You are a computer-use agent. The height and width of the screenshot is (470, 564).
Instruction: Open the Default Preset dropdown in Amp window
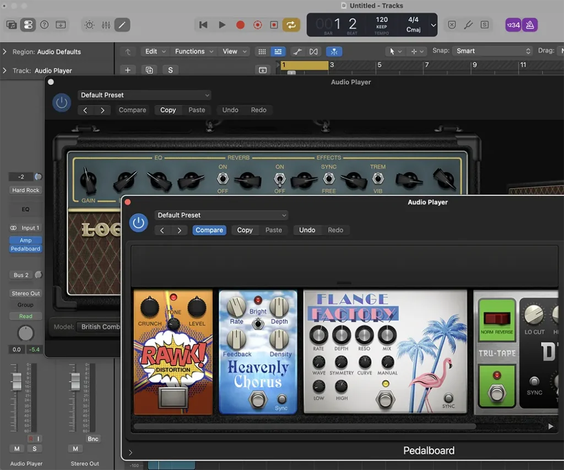pos(144,95)
